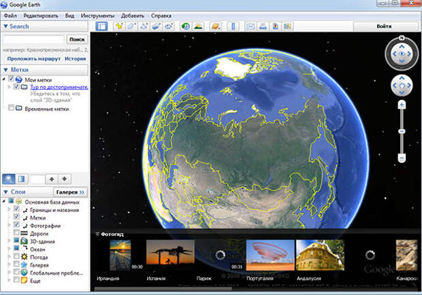
Task: Click the zoom out minus button
Action: pos(402,158)
